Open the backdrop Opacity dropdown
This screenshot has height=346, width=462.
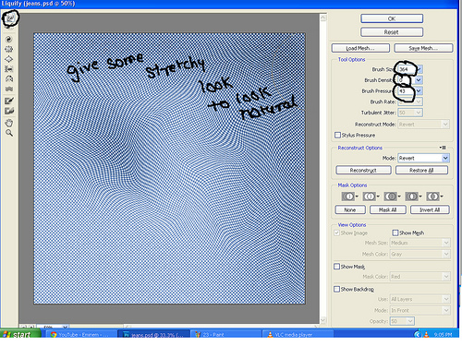402,321
